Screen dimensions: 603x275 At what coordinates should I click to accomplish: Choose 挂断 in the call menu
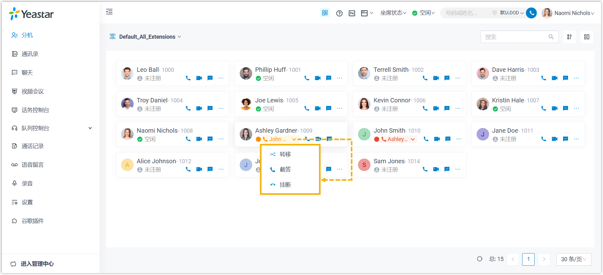coord(285,185)
